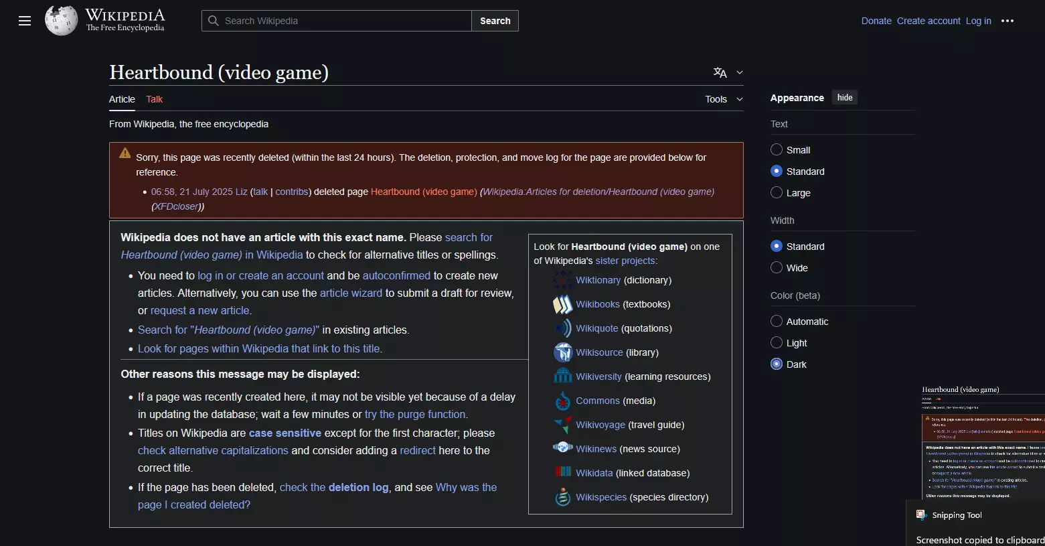Screen dimensions: 1045x546
Task: Click the Wikipedia globe logo
Action: tap(61, 21)
